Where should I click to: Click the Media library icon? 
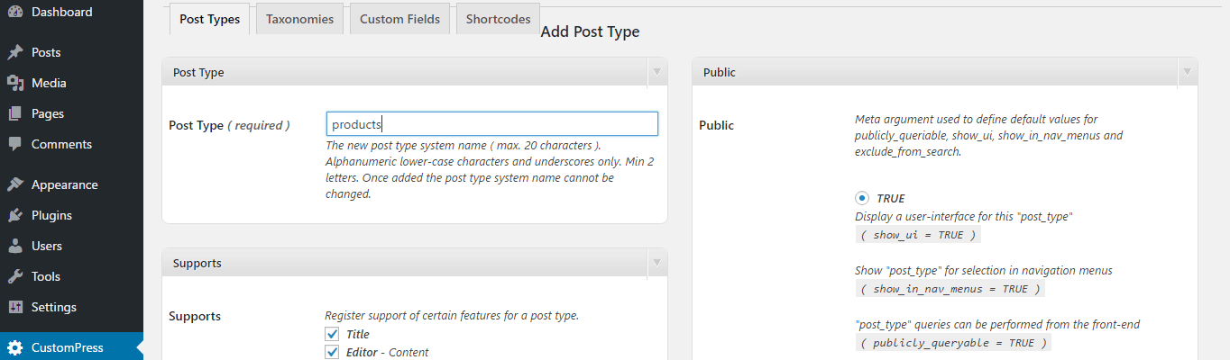point(15,83)
